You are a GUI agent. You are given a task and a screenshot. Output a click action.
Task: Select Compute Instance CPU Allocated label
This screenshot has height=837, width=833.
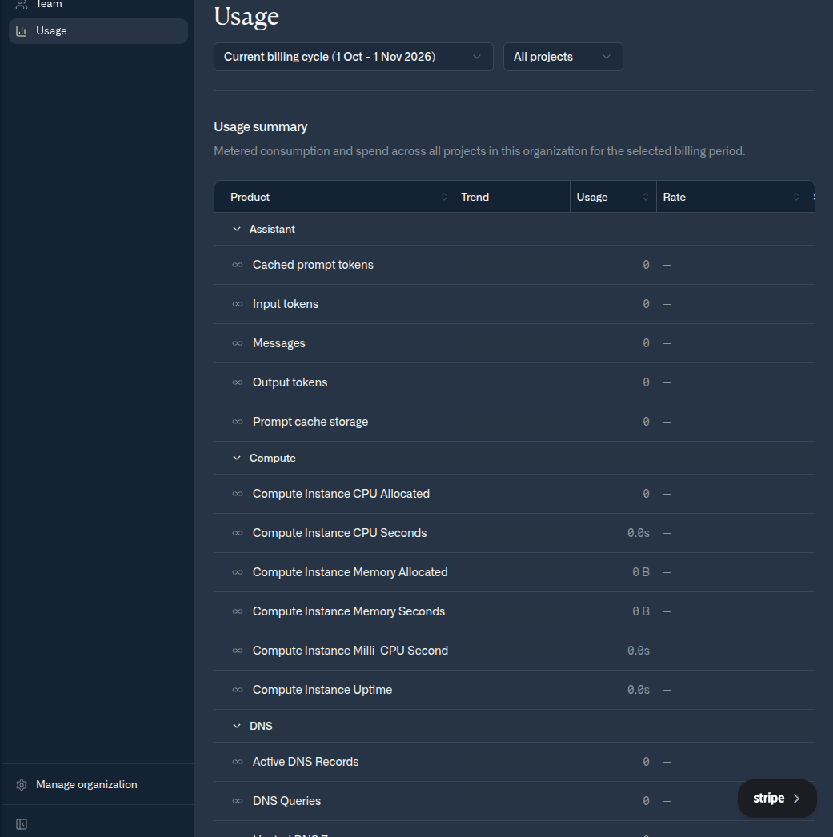(341, 494)
